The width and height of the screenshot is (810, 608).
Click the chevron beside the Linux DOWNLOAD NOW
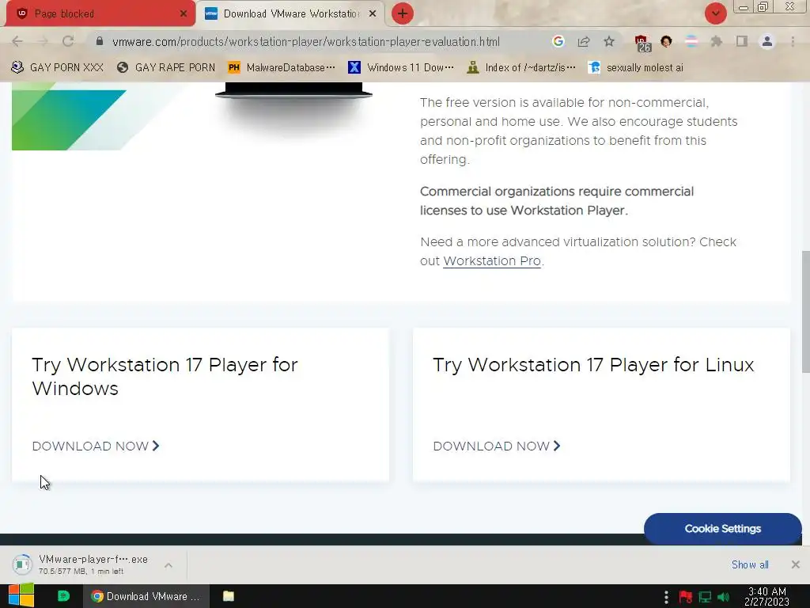[556, 446]
